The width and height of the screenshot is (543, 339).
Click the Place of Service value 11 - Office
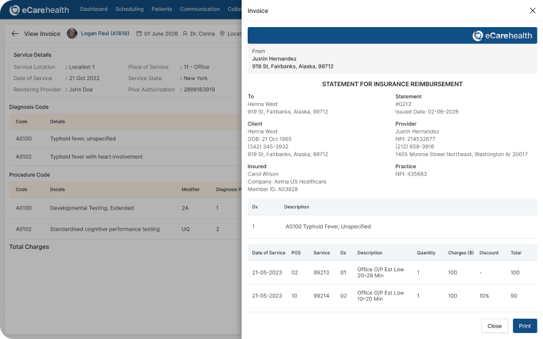196,67
